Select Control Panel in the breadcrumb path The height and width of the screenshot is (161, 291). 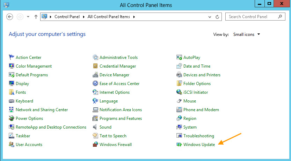click(x=67, y=17)
